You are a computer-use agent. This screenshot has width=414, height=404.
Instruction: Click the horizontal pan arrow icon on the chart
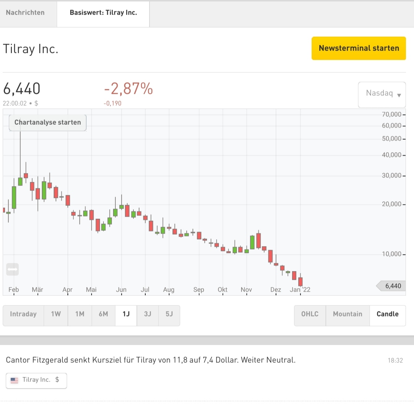point(12,269)
